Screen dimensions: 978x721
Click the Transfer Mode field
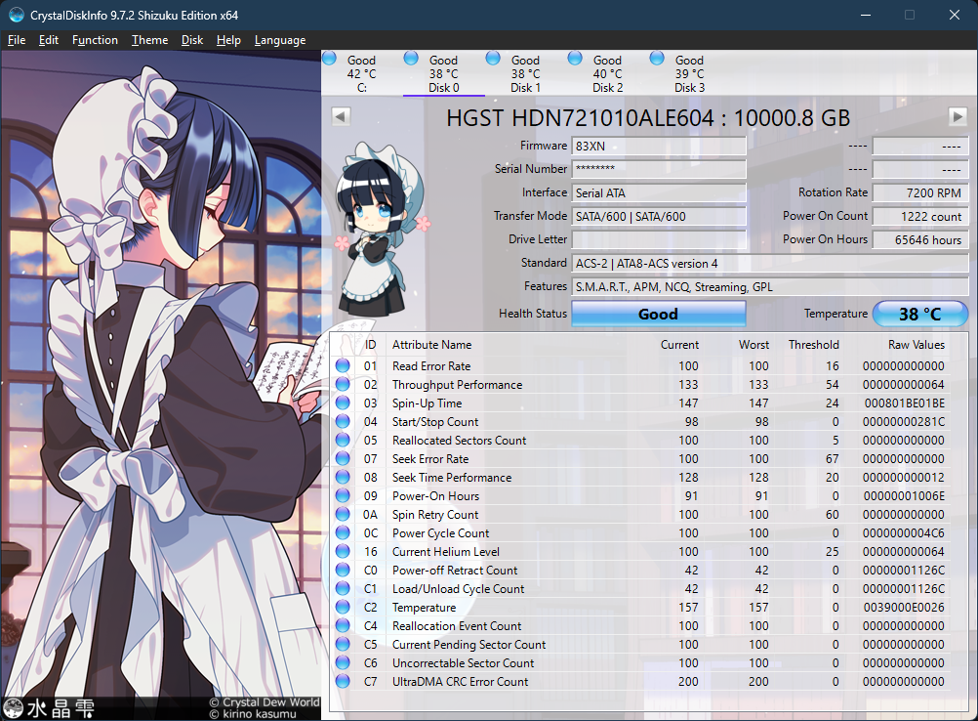tap(659, 217)
